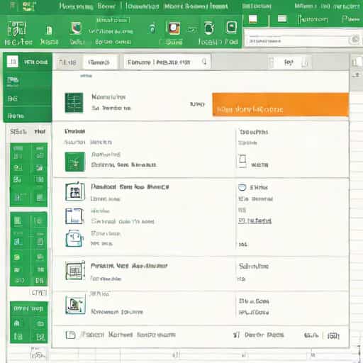Screen dimensions: 363x363
Task: Click the green button heading the lowest left block
Action: pos(28,308)
